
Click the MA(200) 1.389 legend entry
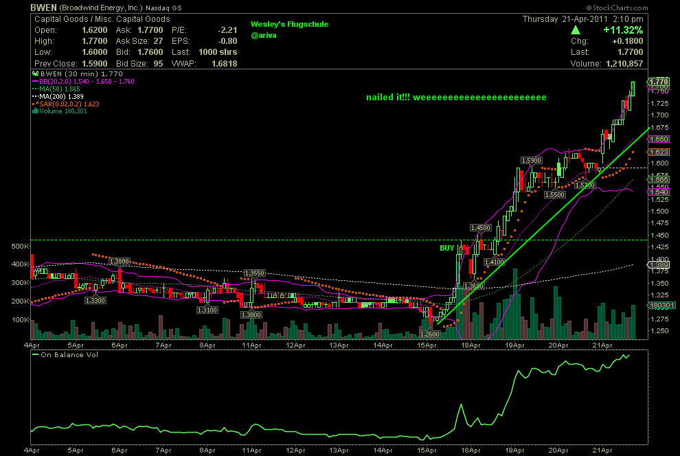click(x=58, y=96)
